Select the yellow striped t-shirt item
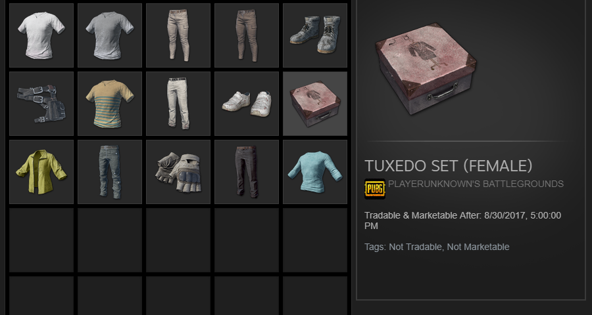Viewport: 592px width, 315px height. (110, 104)
